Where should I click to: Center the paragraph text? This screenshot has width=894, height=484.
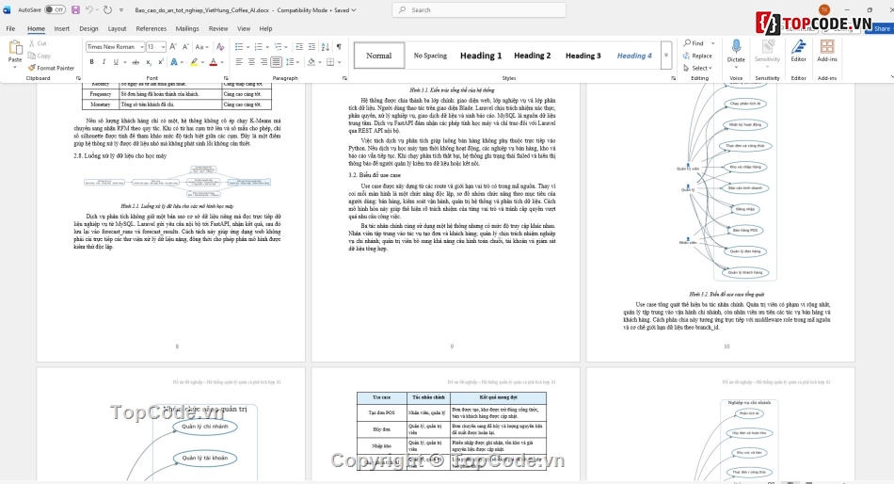251,61
